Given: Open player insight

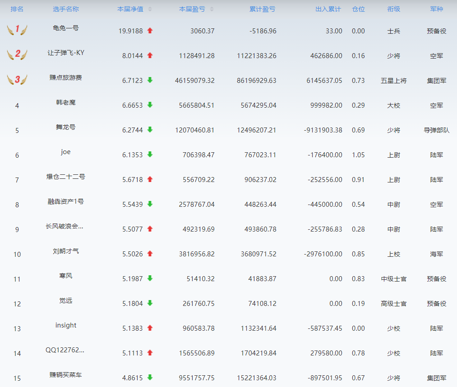Looking at the screenshot, I should coord(66,325).
